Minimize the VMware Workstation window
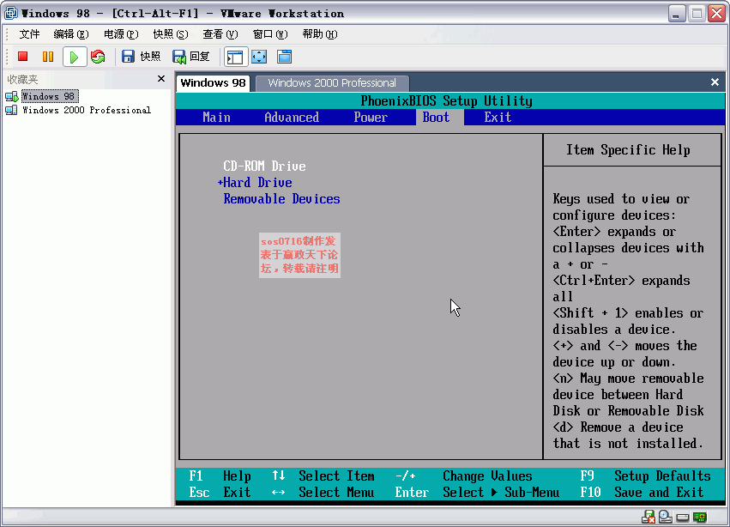The width and height of the screenshot is (730, 527). (677, 14)
